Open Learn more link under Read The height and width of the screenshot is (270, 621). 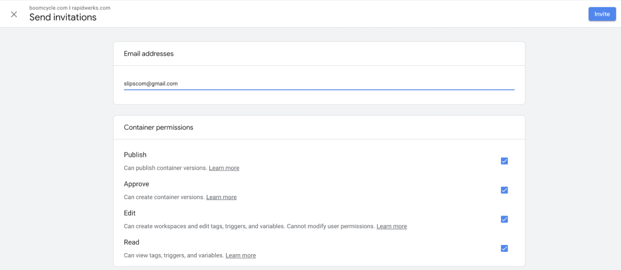[240, 255]
